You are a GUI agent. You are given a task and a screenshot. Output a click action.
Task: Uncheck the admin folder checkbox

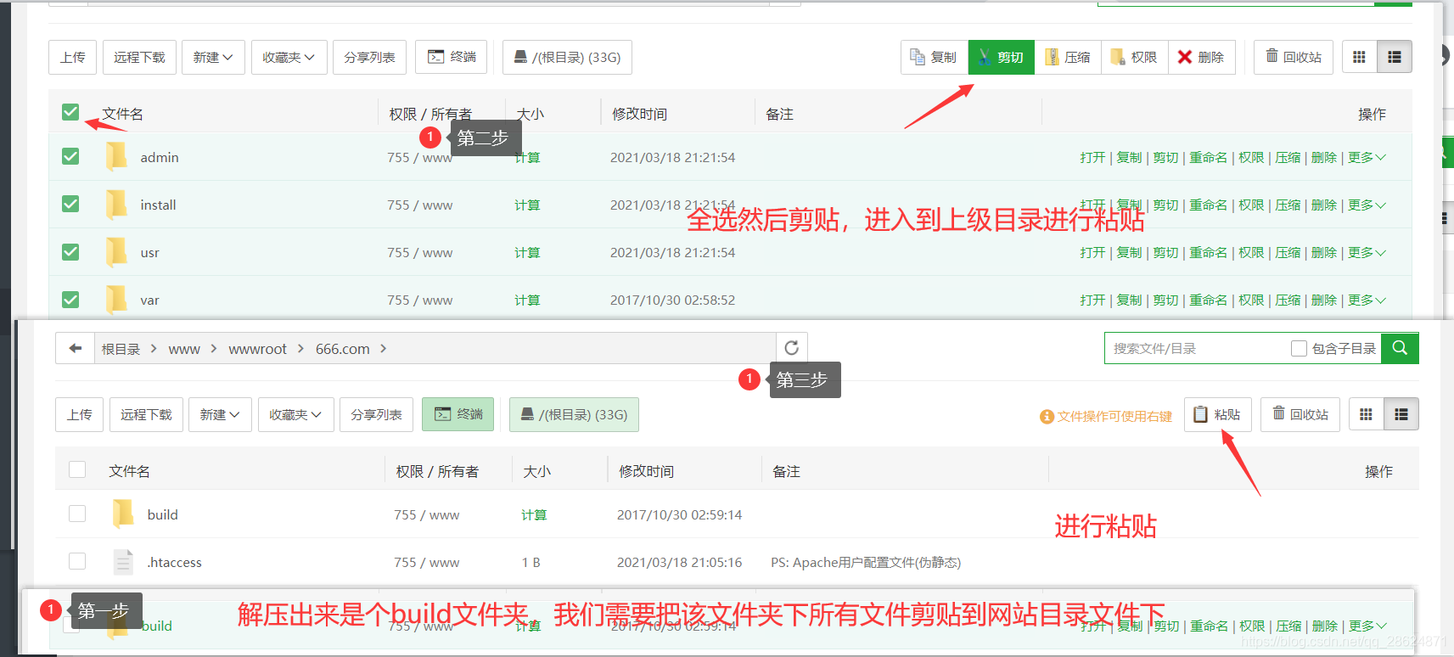(70, 156)
